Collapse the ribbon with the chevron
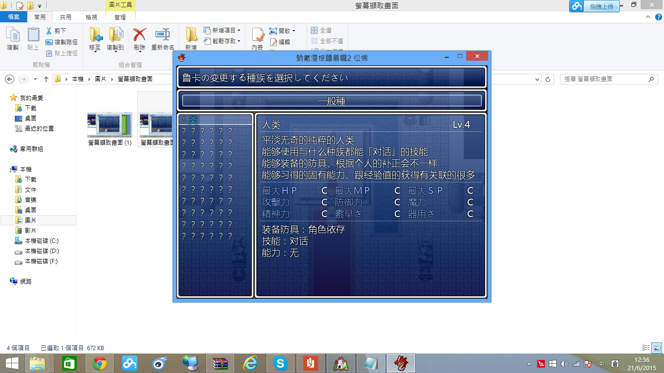The image size is (664, 373). point(647,17)
